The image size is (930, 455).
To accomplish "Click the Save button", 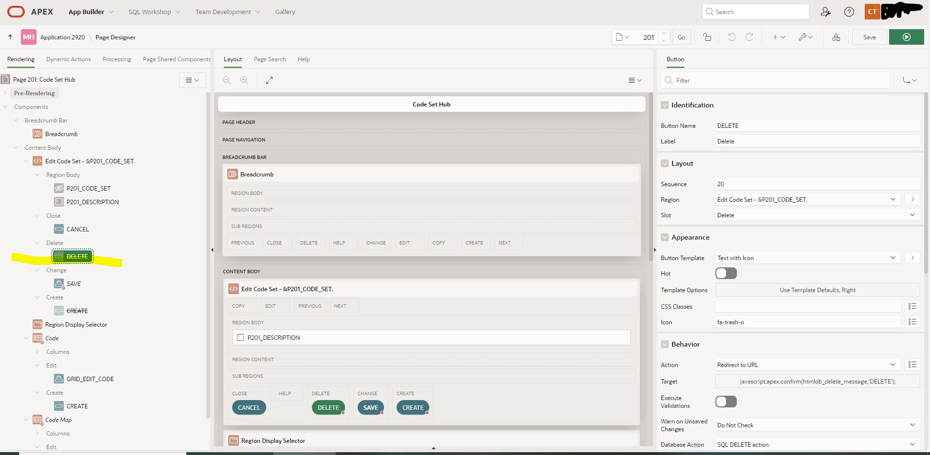I will 869,37.
